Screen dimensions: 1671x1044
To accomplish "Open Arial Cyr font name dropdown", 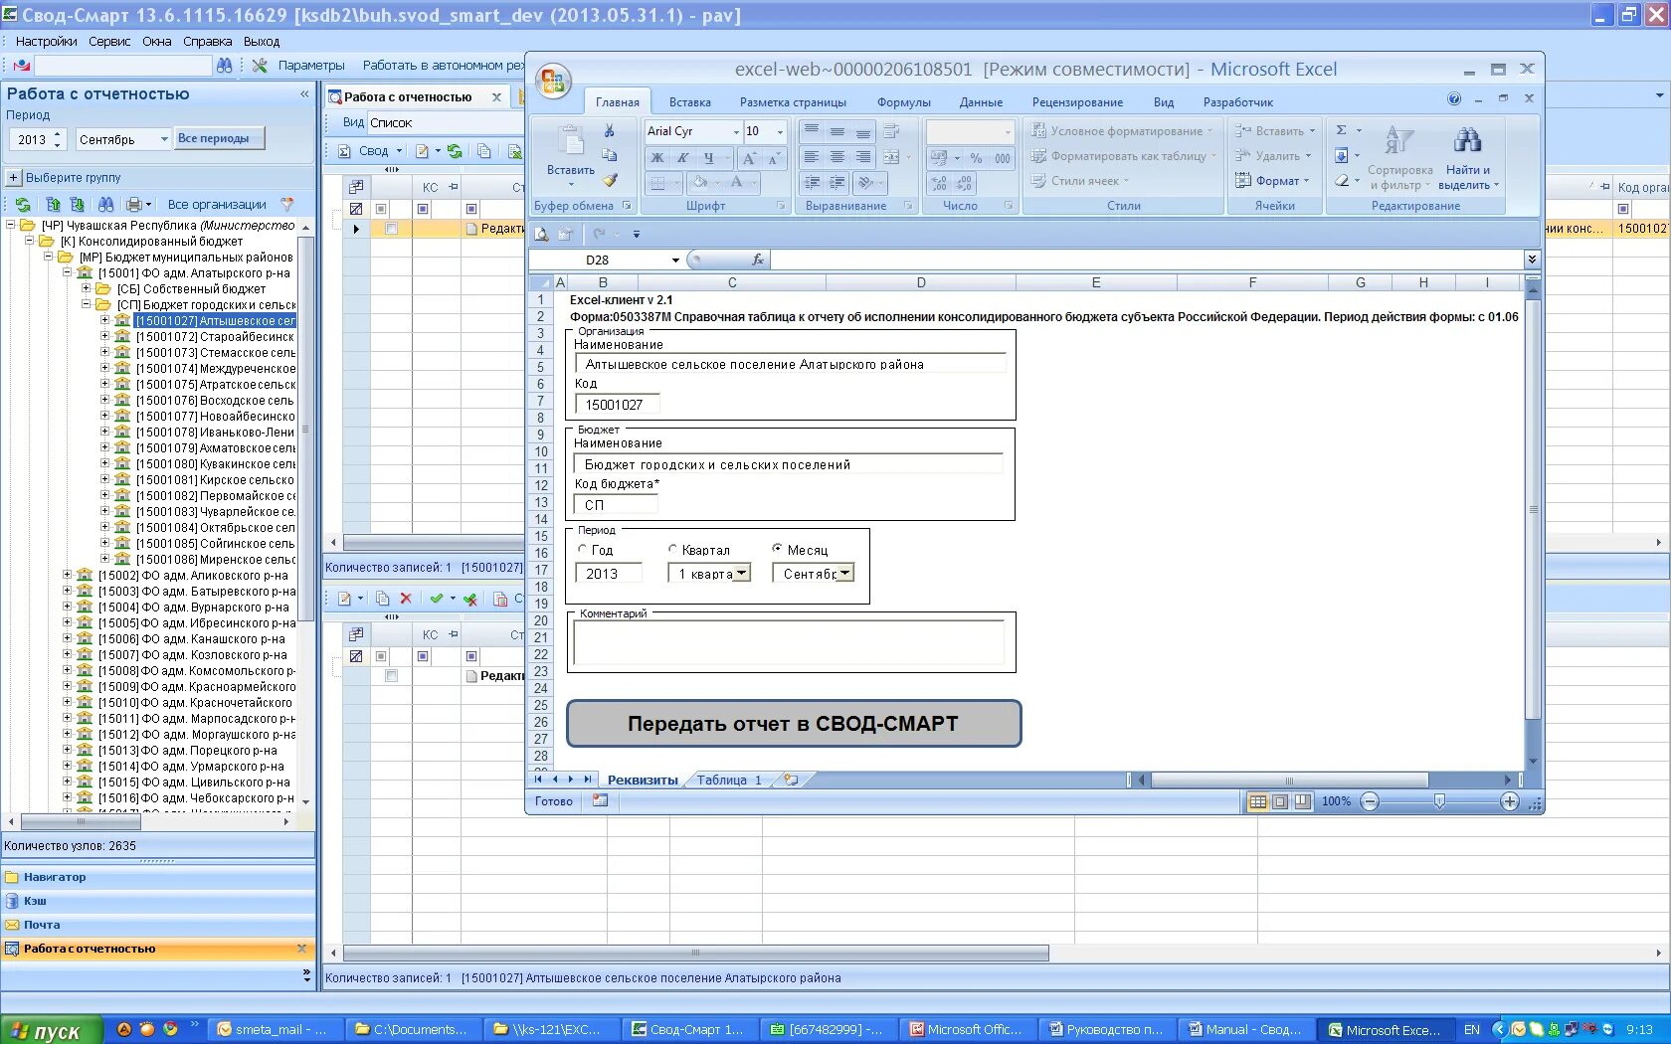I will 736,131.
